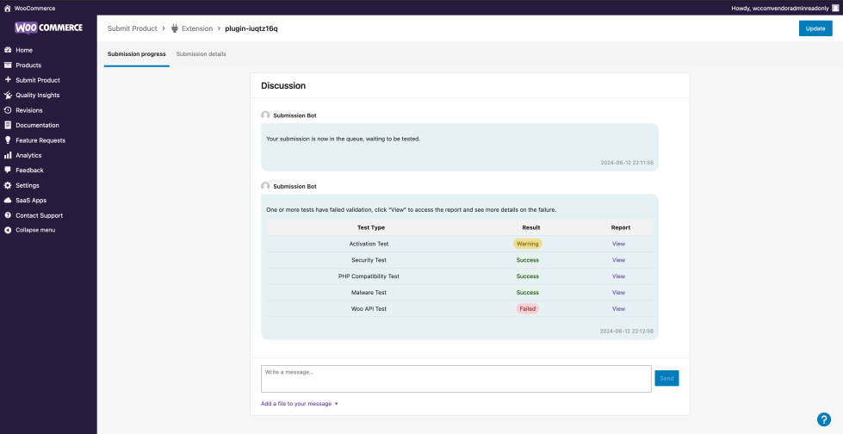Click the WooCommerce home icon in admin bar

(8, 8)
